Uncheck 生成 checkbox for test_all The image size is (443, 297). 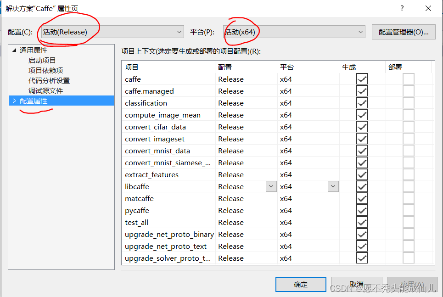[x=362, y=222]
